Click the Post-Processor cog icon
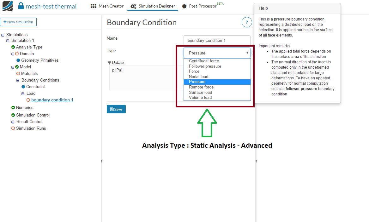Screen dimensions: 369x222 [x=184, y=6]
